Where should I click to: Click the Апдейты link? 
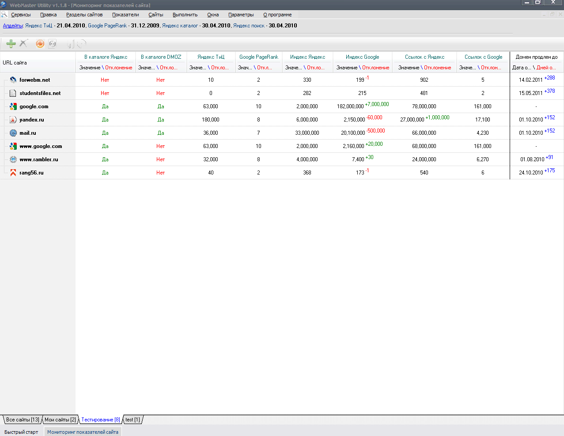pyautogui.click(x=13, y=26)
